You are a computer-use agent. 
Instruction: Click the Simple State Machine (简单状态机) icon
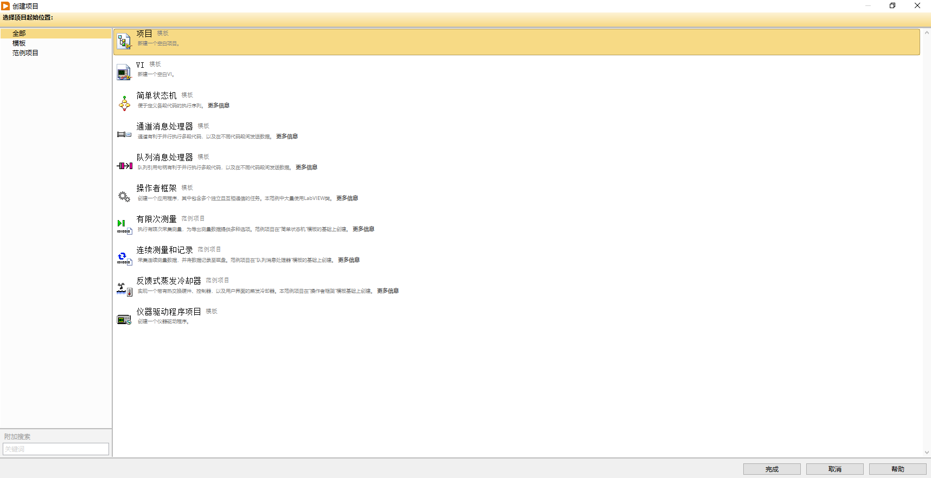(124, 103)
